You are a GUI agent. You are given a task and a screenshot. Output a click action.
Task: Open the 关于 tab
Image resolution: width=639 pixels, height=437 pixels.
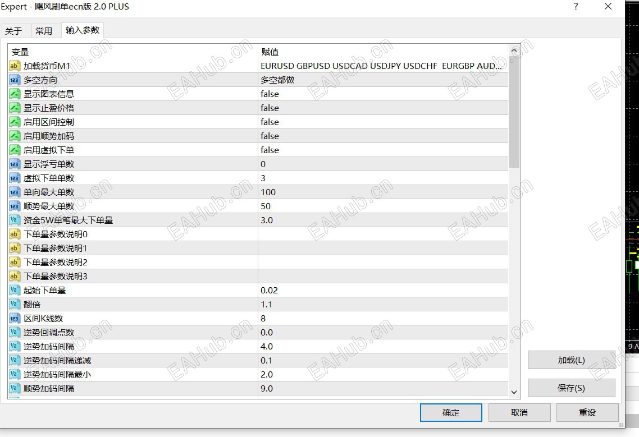pos(13,31)
